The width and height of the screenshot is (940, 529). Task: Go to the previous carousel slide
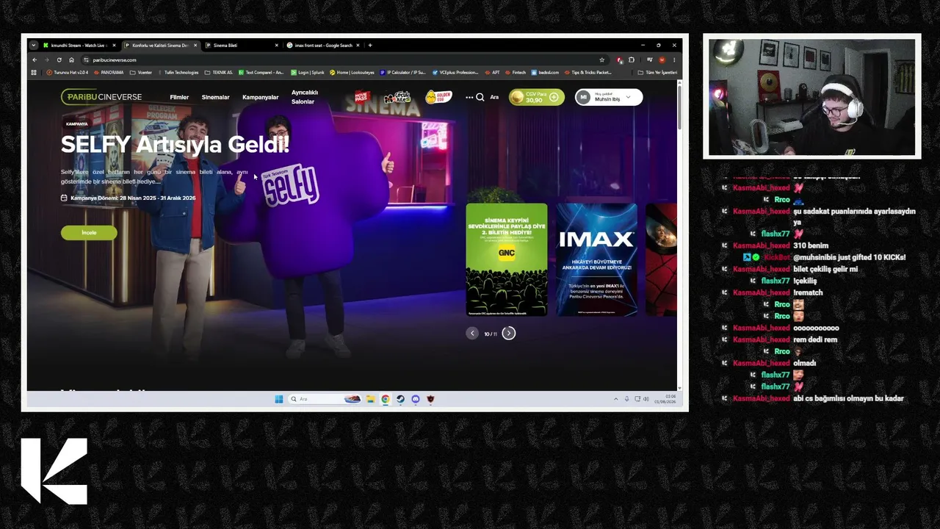(472, 334)
